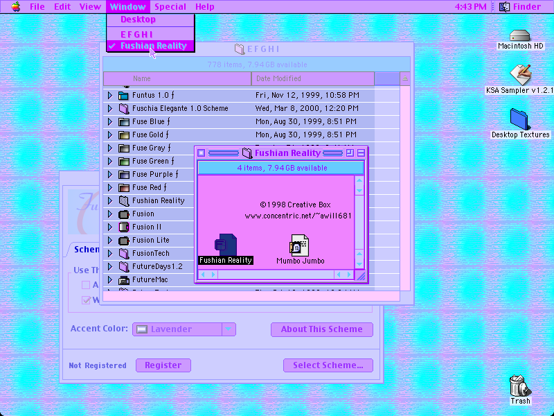Select the Desktop Textures folder icon
Screen dimensions: 554x416
coord(519,119)
